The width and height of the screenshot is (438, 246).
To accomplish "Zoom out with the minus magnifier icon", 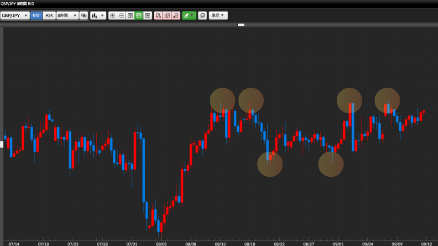I will coord(121,15).
